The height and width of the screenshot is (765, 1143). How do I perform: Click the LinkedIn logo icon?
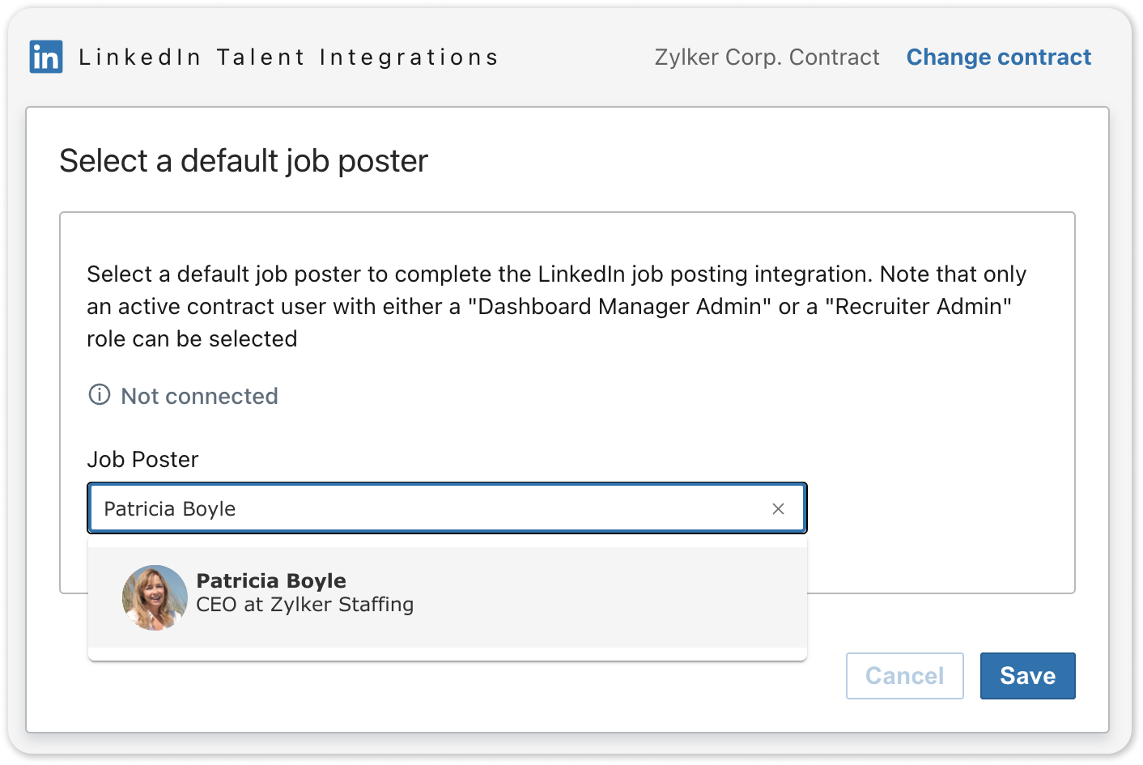click(46, 57)
